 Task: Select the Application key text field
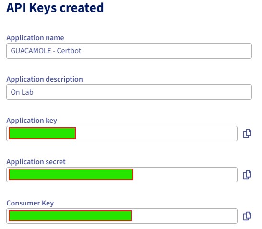pyautogui.click(x=122, y=133)
